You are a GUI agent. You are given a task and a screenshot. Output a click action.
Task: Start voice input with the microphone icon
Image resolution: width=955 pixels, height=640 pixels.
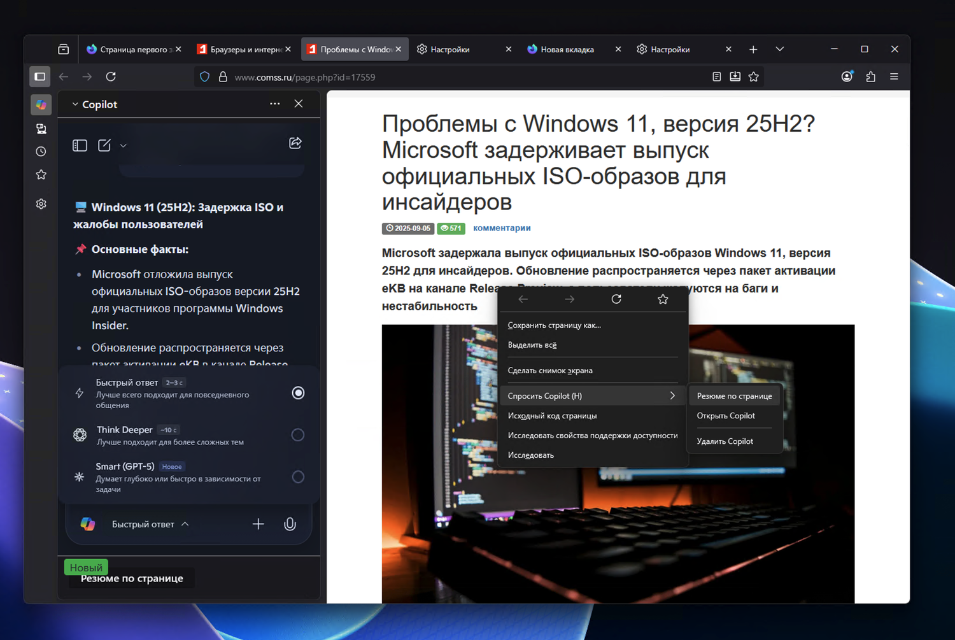[290, 524]
